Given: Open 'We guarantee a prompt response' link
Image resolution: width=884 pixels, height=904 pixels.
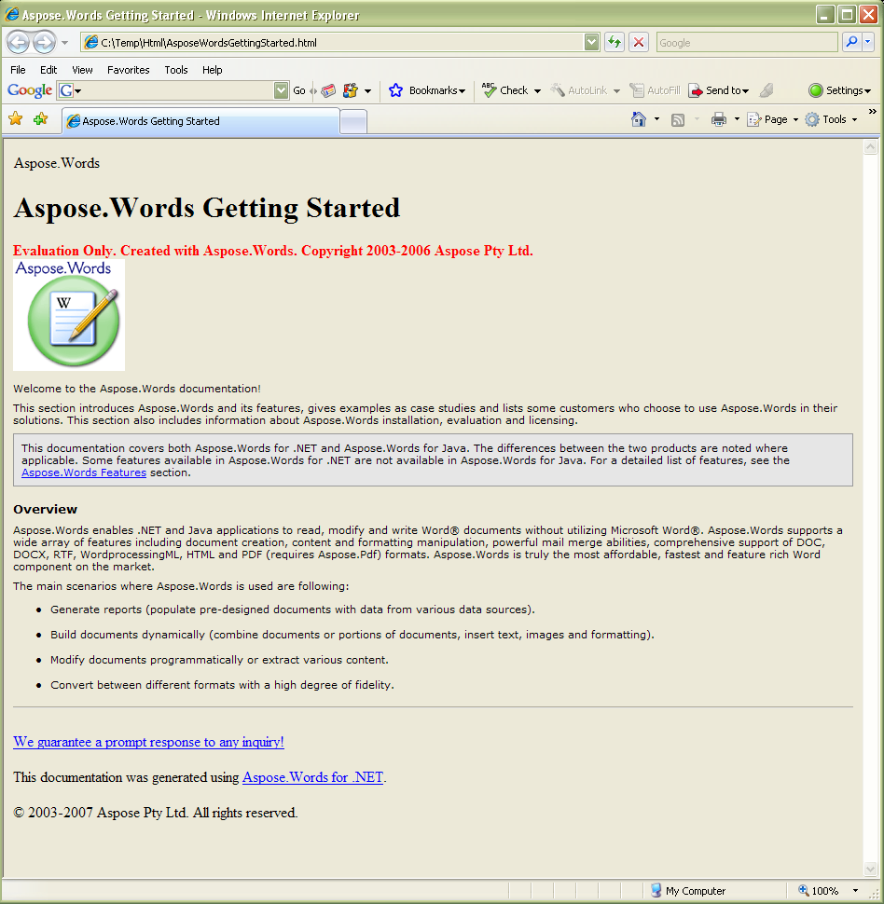Looking at the screenshot, I should [x=148, y=742].
